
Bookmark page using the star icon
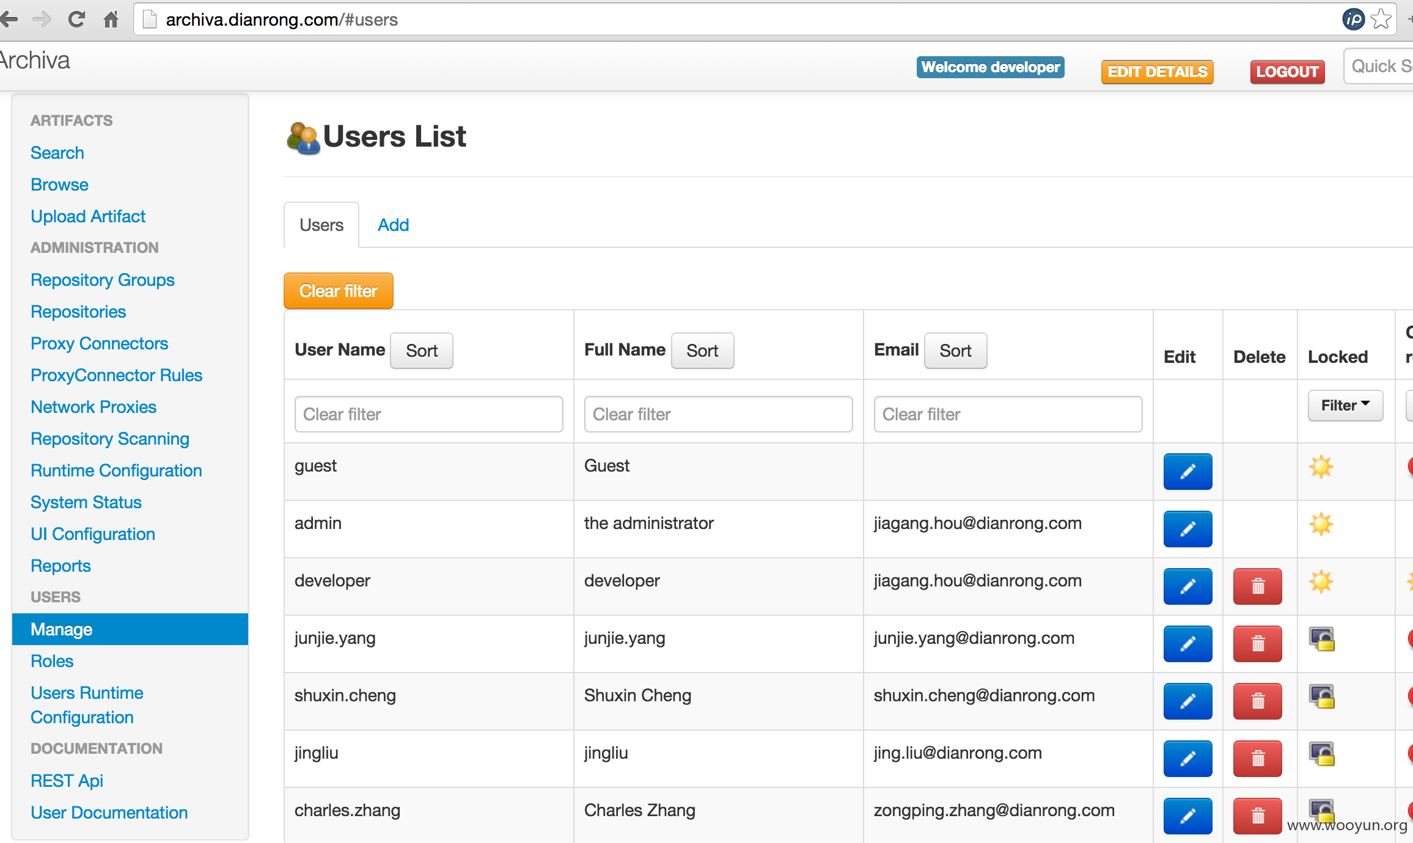coord(1381,20)
